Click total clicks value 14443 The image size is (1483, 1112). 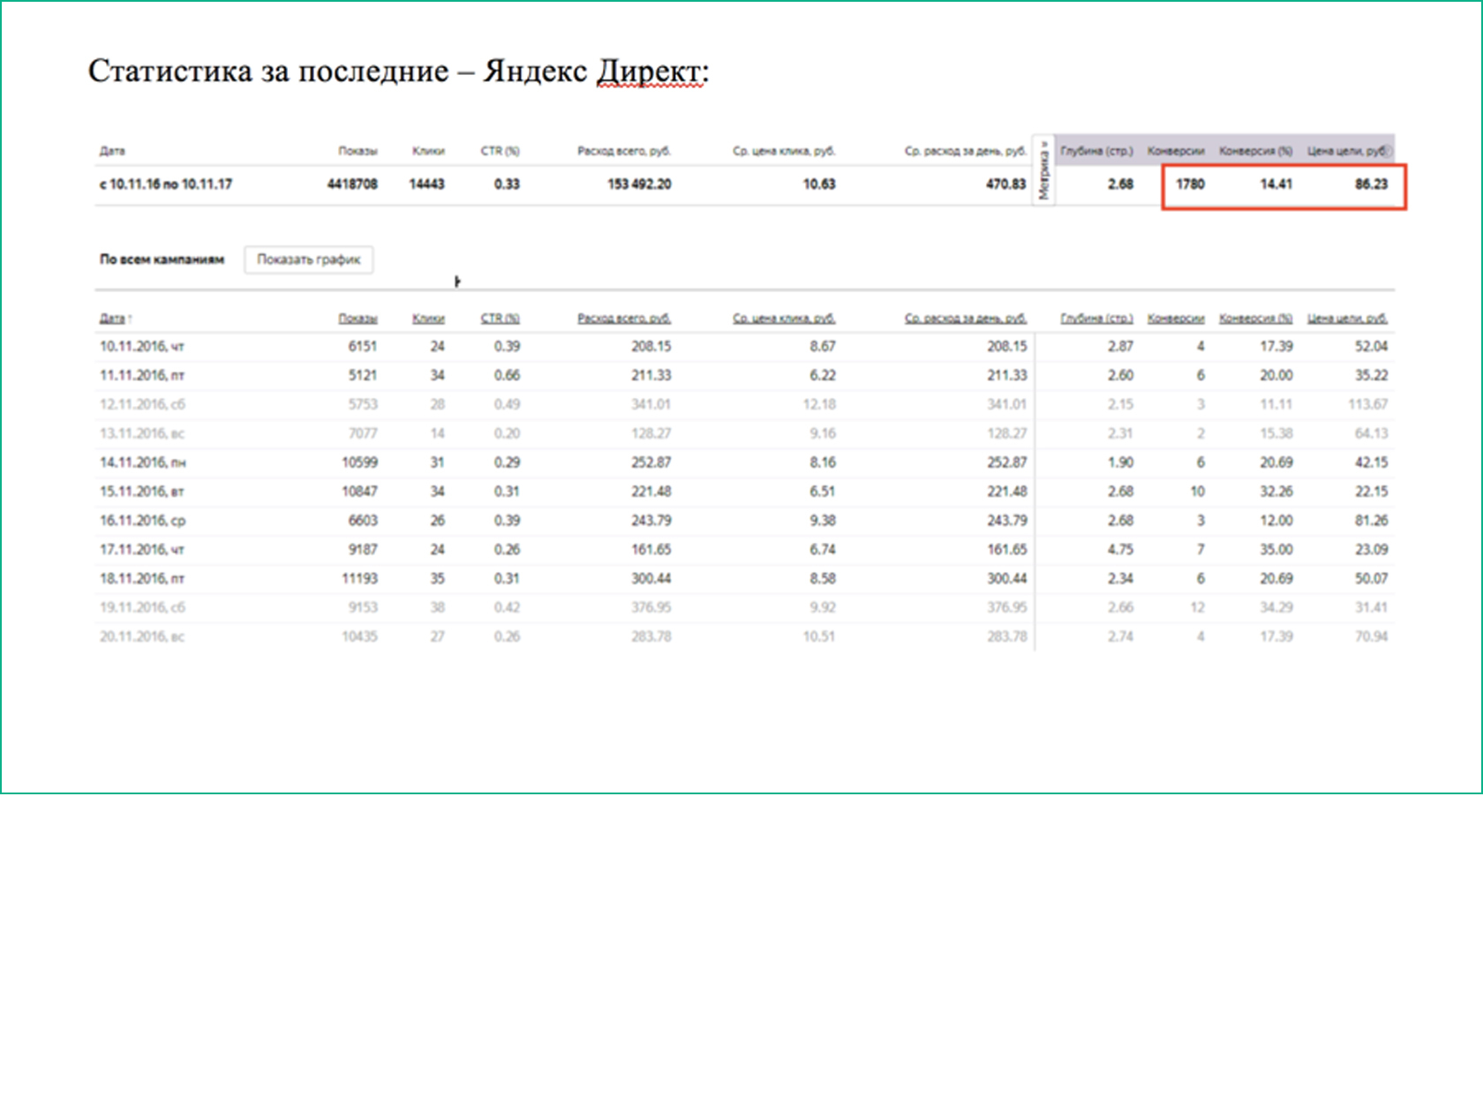pos(427,184)
